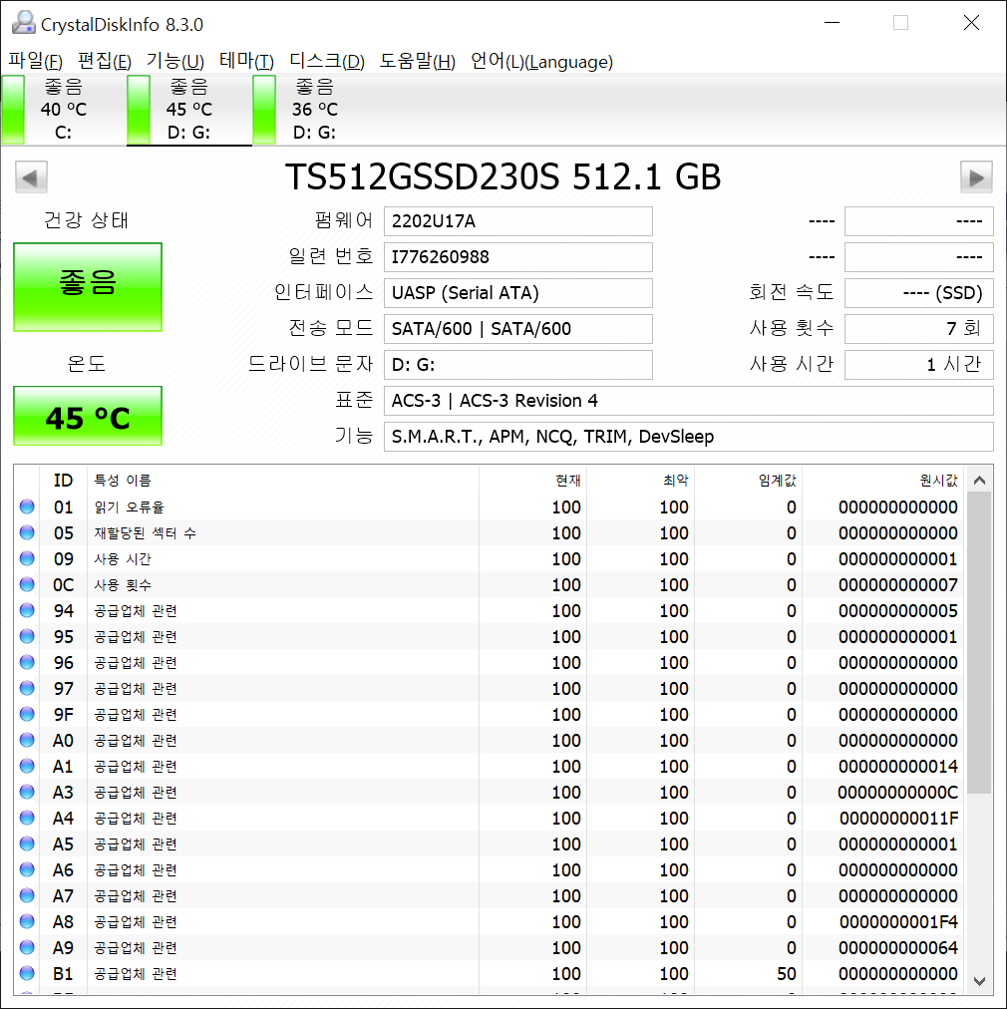Click the CrystalDiskInfo app icon in title bar

(22, 23)
